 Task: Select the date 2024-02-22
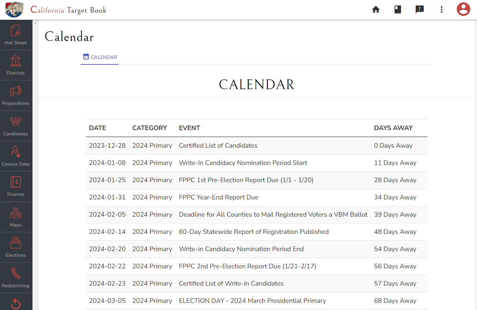click(107, 266)
